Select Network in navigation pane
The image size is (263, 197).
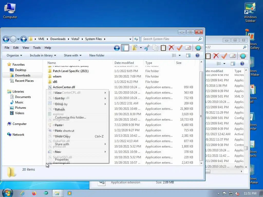point(18,134)
